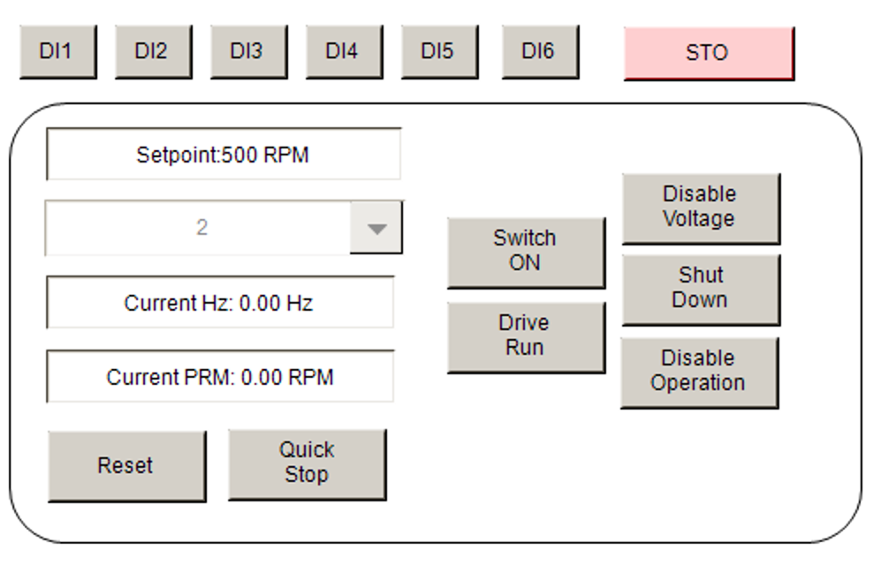Toggle the DI1 digital input
The height and width of the screenshot is (565, 889).
58,51
